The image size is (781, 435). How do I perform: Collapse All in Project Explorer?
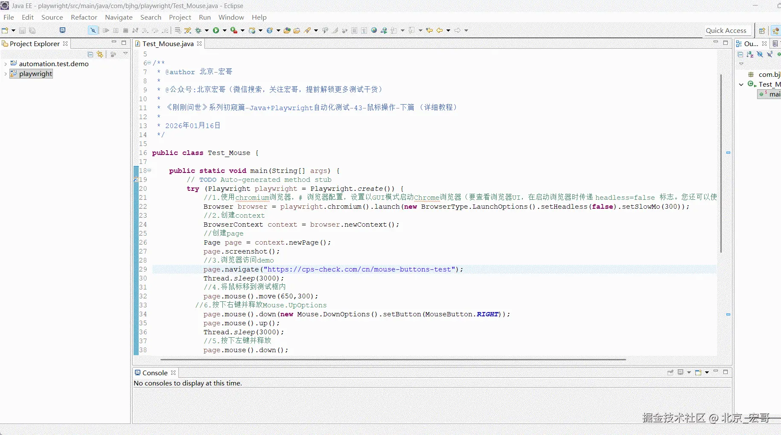[x=90, y=54]
